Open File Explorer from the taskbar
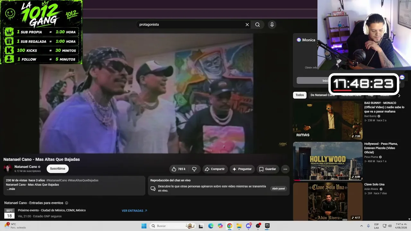411x231 pixels. (239, 226)
